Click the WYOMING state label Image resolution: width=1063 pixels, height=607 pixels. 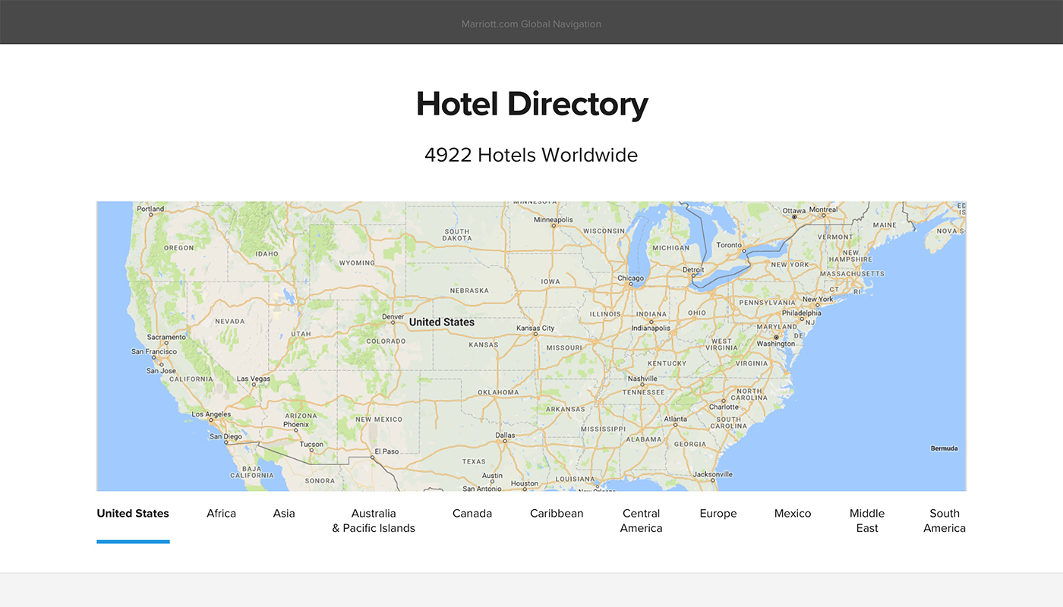click(x=357, y=263)
